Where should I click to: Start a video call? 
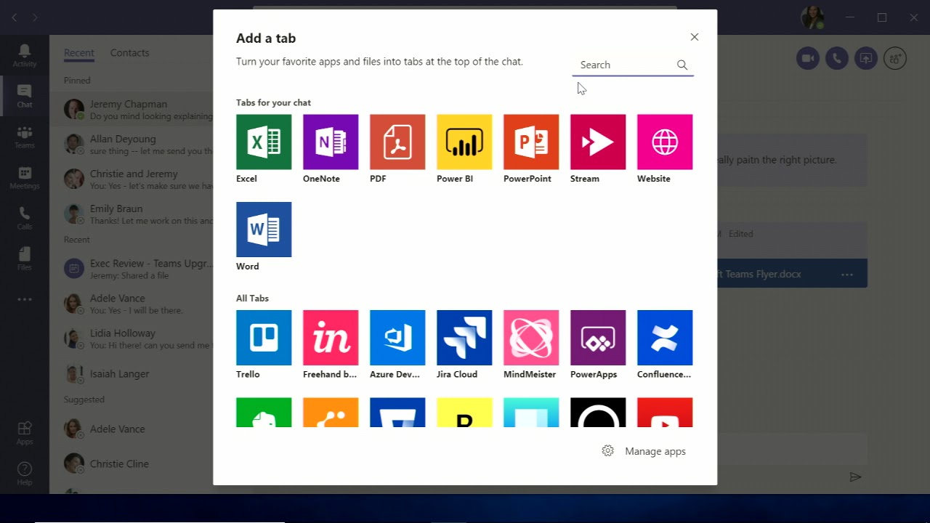807,59
